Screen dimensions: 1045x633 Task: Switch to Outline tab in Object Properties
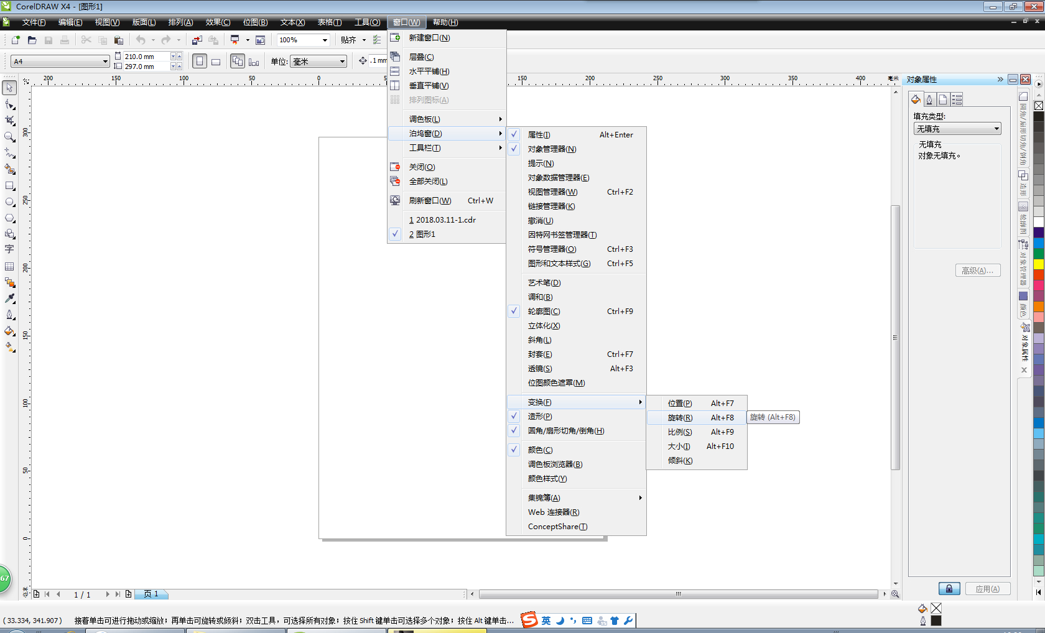[x=929, y=99]
